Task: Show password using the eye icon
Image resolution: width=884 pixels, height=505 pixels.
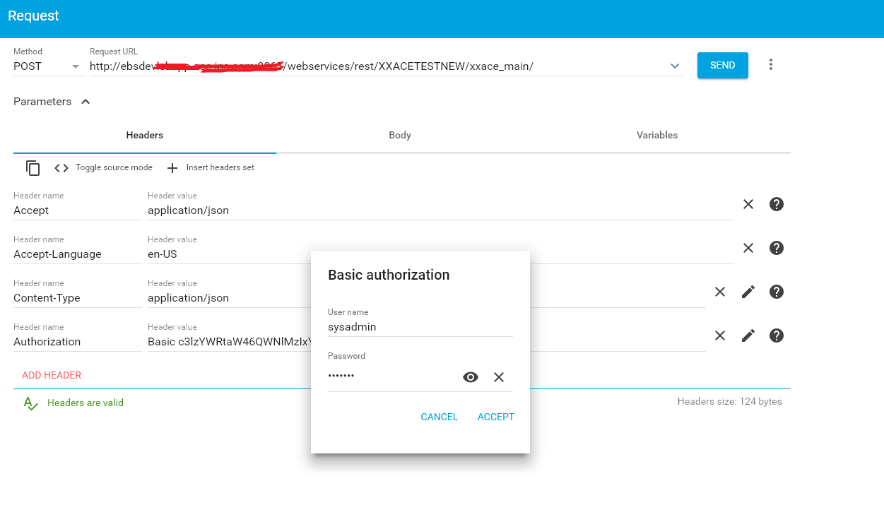Action: [x=471, y=377]
